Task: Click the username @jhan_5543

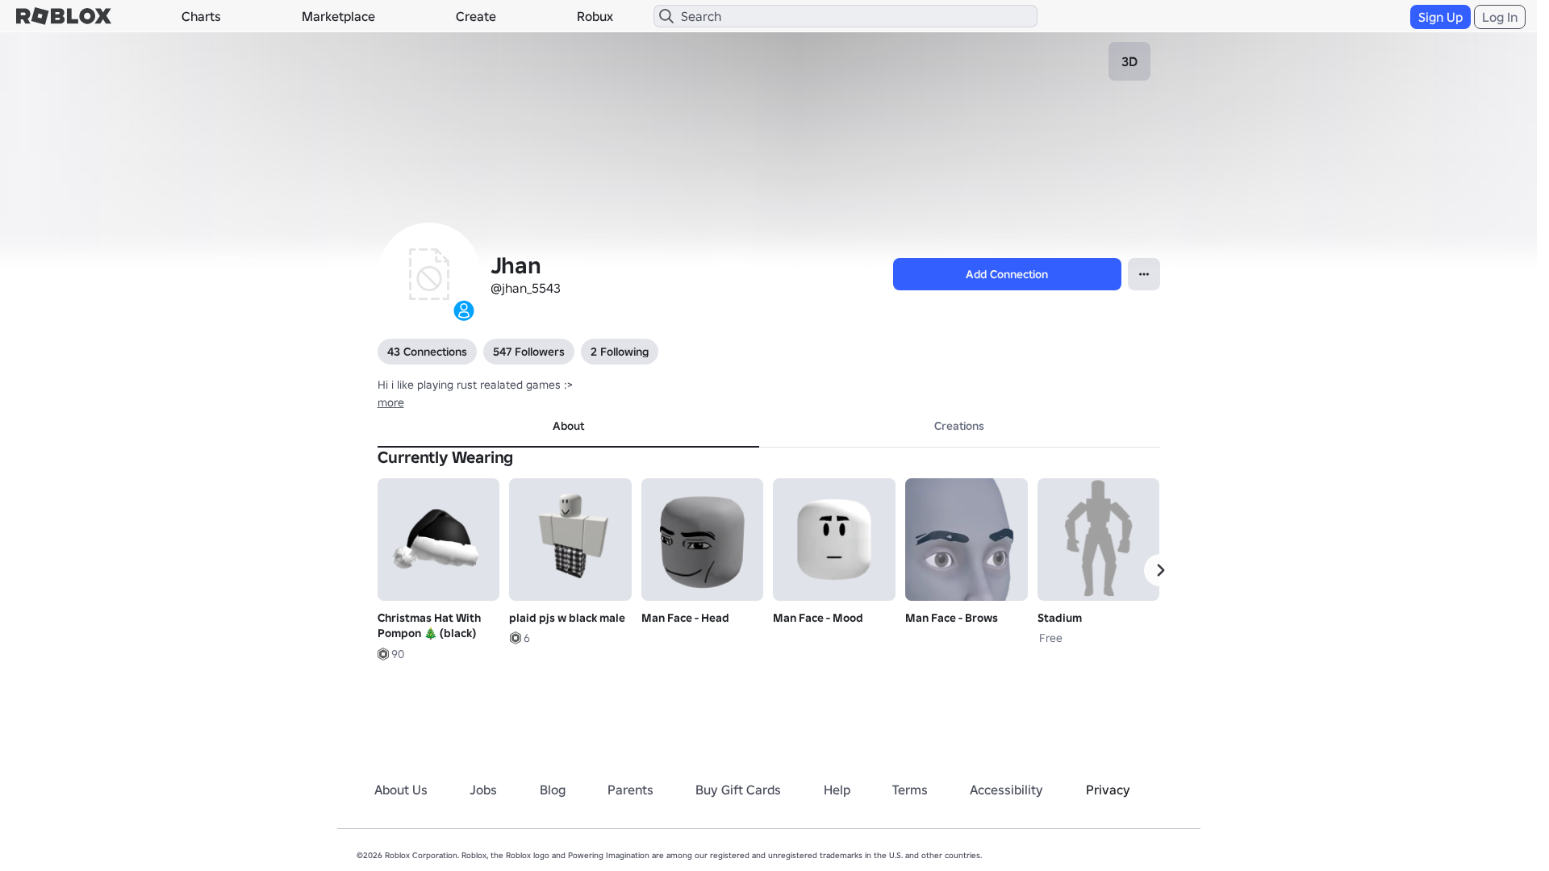Action: (x=525, y=289)
